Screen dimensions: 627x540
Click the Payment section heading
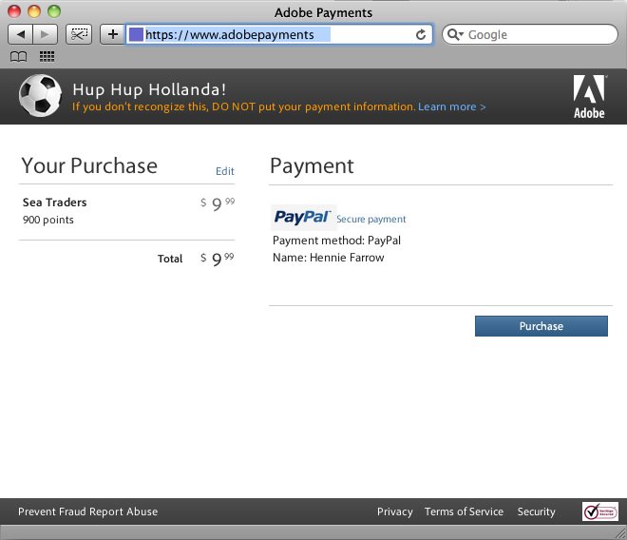(x=312, y=165)
